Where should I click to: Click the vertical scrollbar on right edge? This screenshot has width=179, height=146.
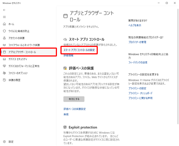(x=178, y=67)
